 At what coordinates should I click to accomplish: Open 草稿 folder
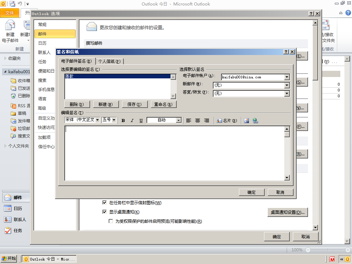(x=19, y=113)
